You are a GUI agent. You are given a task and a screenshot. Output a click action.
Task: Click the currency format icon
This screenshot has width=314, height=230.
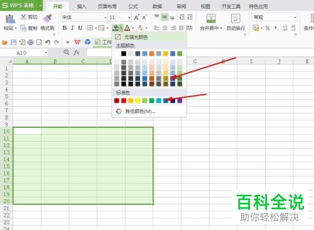256,28
